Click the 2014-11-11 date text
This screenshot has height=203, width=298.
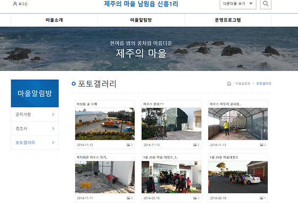85,198
